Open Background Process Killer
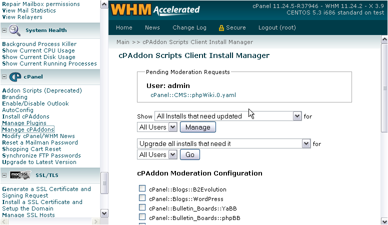 (x=39, y=44)
